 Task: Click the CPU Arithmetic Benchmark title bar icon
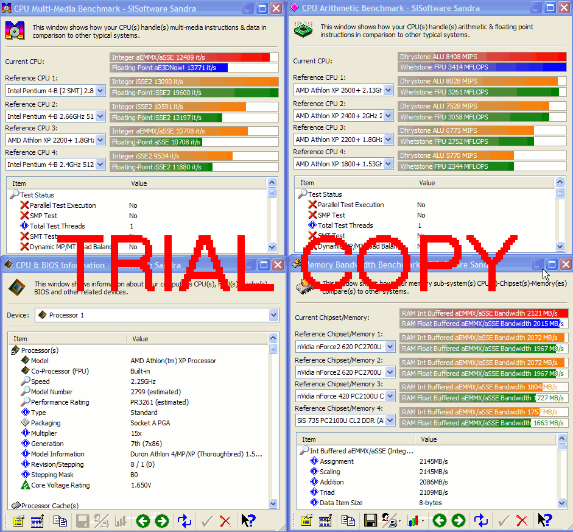click(x=295, y=8)
